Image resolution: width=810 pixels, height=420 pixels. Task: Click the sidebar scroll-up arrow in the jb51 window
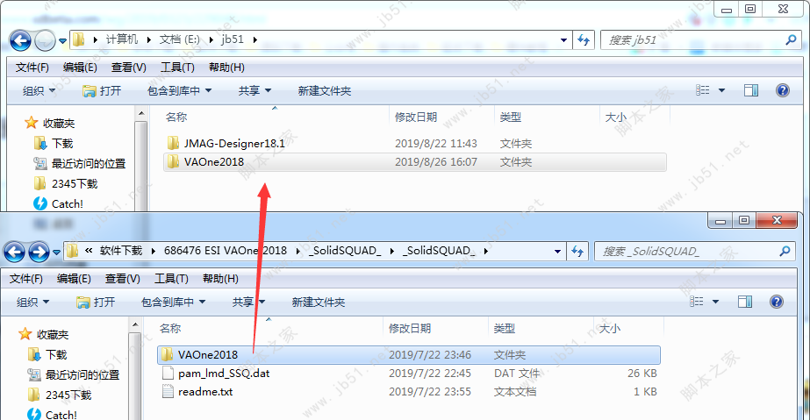tap(141, 113)
